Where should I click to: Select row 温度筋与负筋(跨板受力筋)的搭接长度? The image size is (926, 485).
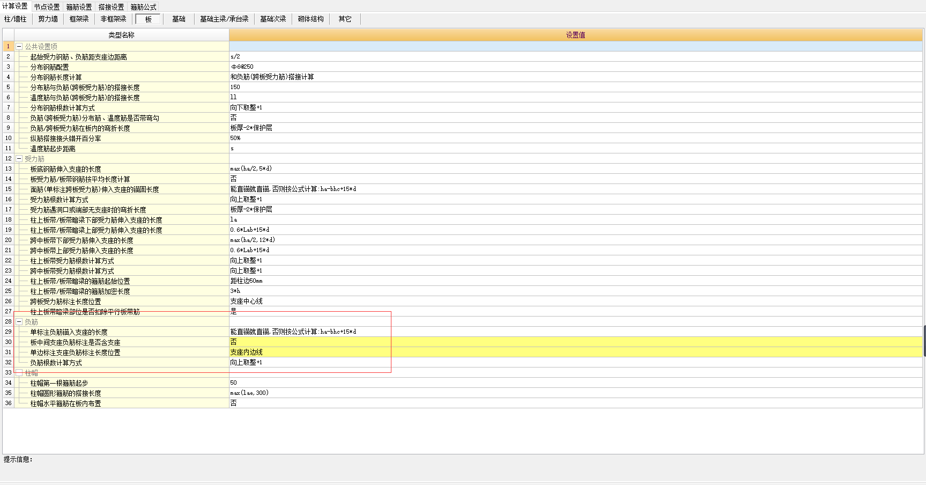tap(122, 98)
